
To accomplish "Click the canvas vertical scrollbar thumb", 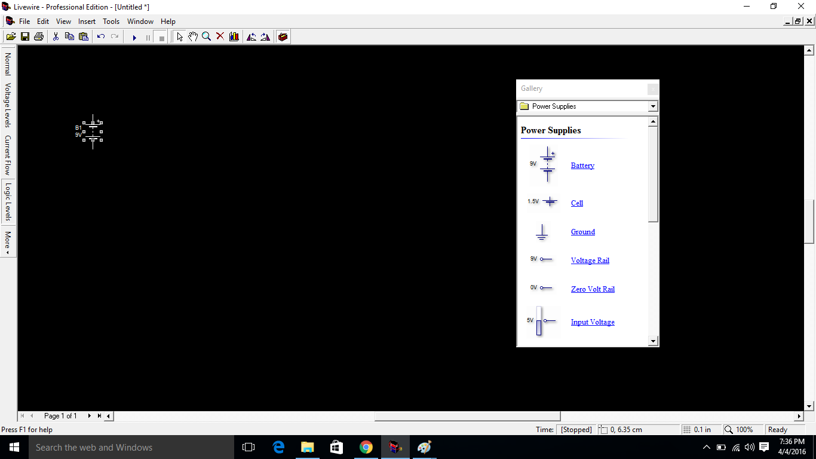I will click(x=809, y=221).
